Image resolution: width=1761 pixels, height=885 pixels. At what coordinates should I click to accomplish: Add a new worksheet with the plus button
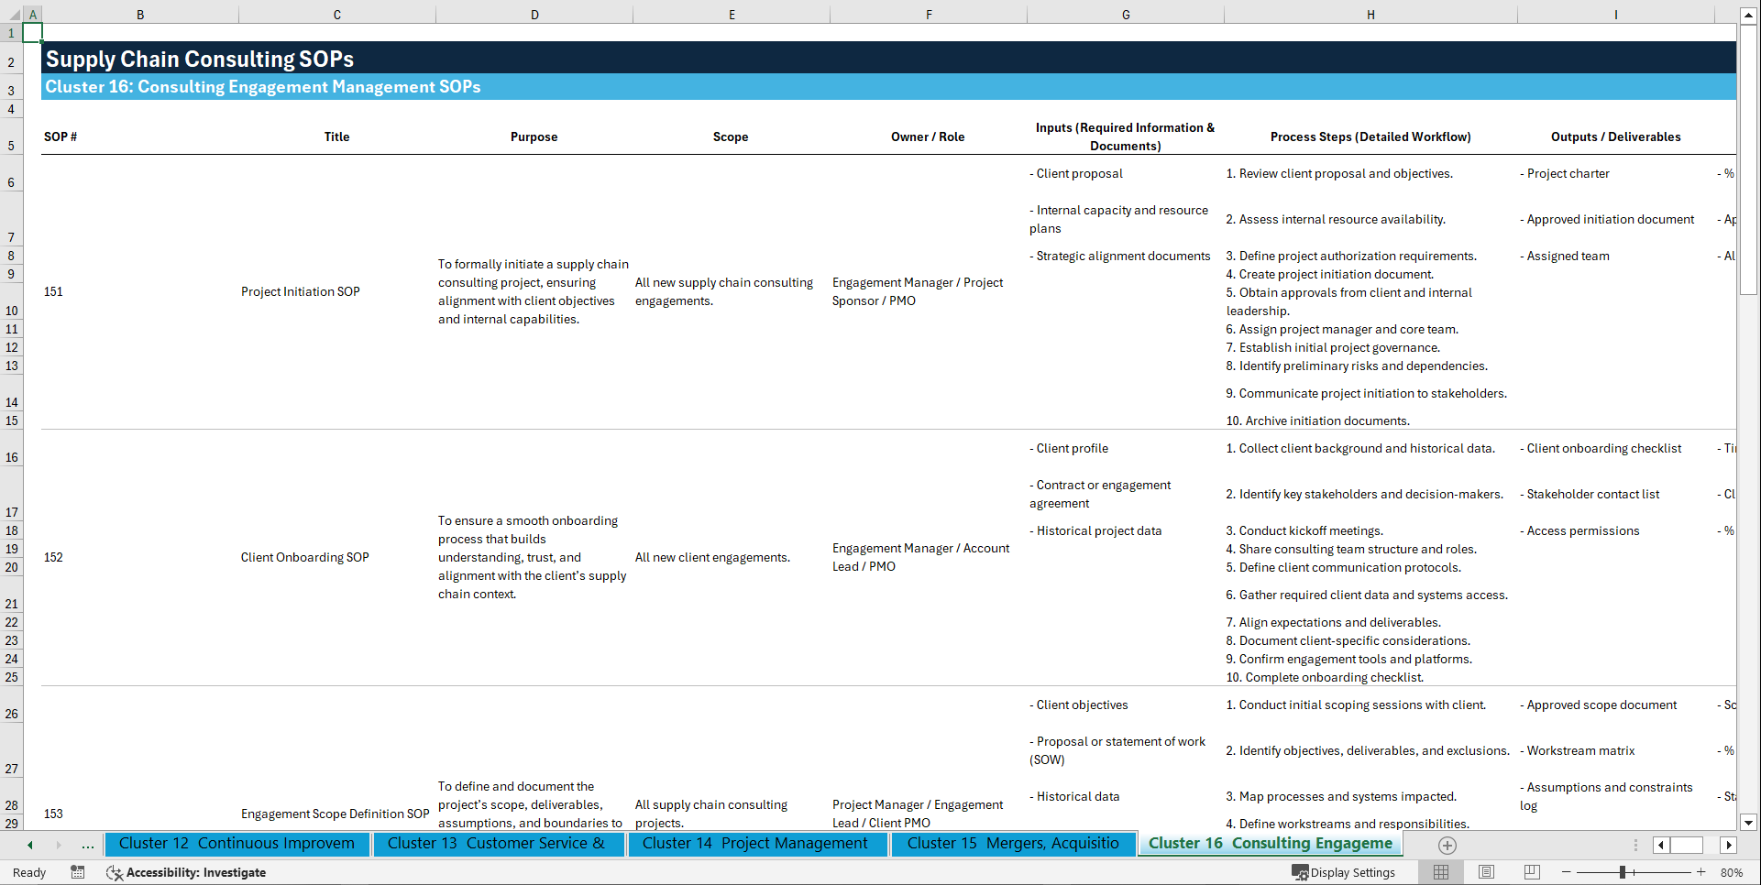(1447, 846)
